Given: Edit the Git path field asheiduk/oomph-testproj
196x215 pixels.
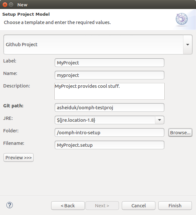Looking at the screenshot, I should pyautogui.click(x=109, y=108).
